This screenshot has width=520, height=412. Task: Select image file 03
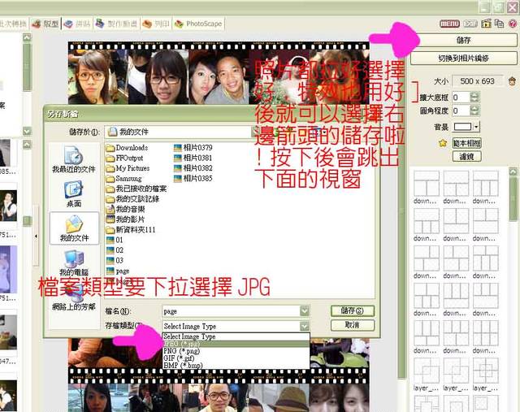pyautogui.click(x=115, y=260)
